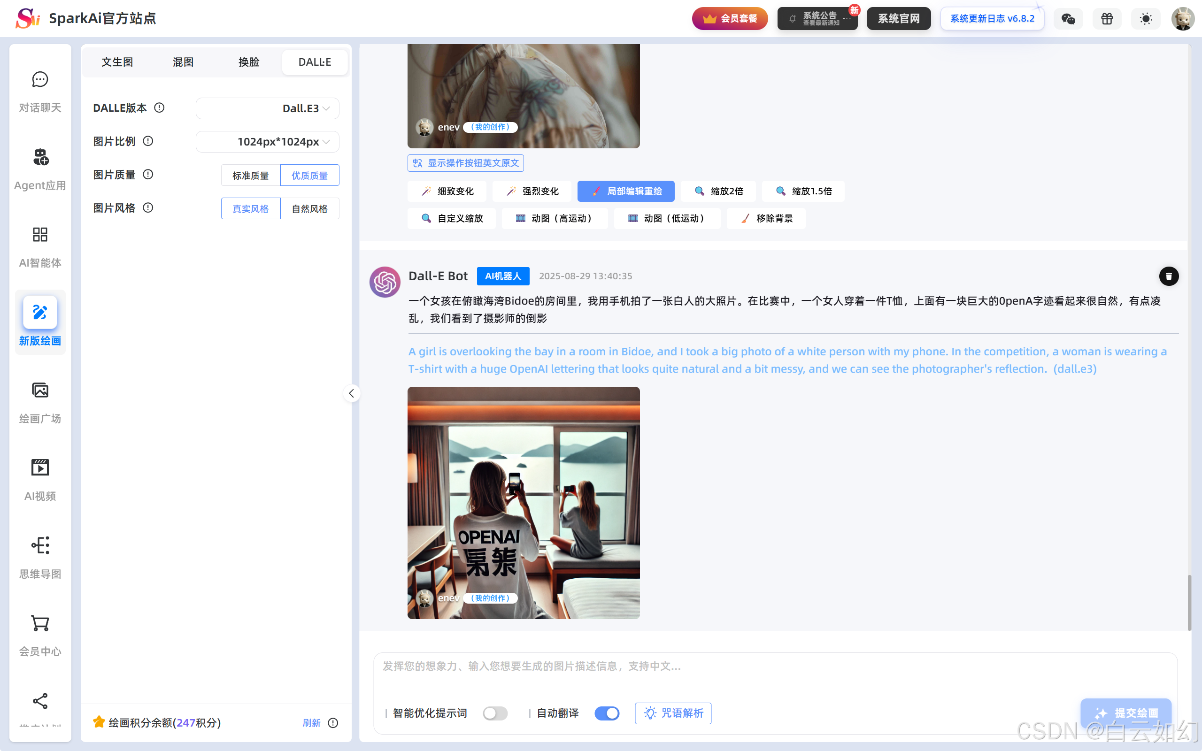
Task: Click the gift box icon in header
Action: click(1107, 19)
